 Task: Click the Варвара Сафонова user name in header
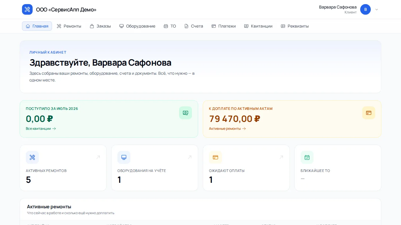click(x=338, y=7)
